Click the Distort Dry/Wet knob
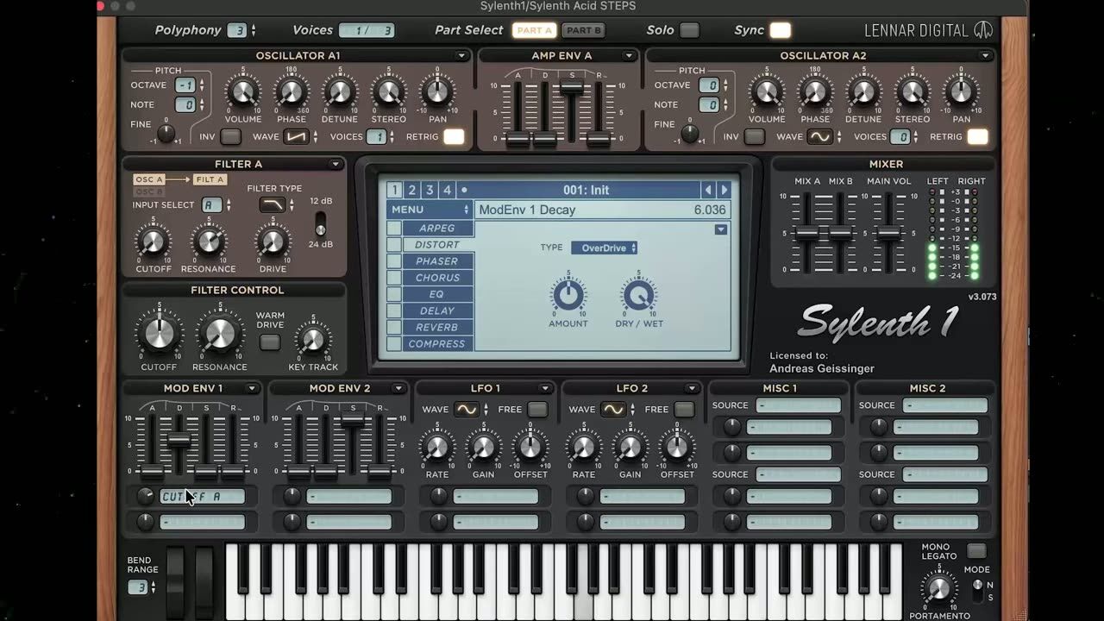The height and width of the screenshot is (621, 1104). (639, 297)
